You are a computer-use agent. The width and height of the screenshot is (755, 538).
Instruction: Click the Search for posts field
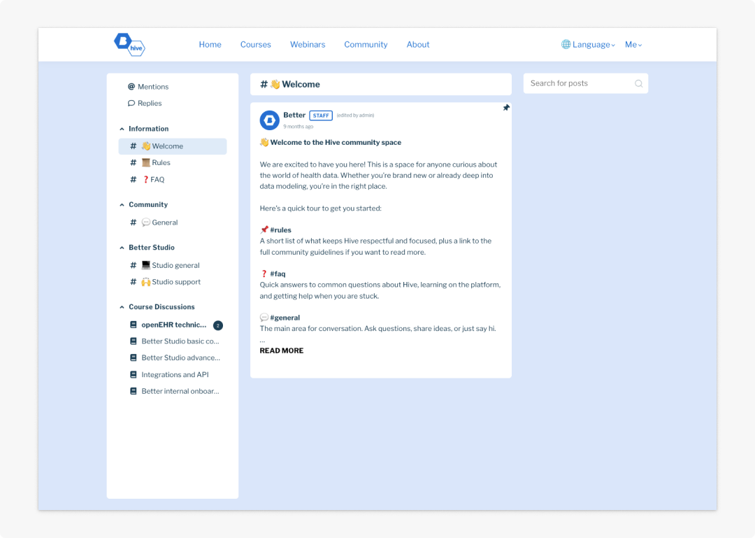pos(586,83)
